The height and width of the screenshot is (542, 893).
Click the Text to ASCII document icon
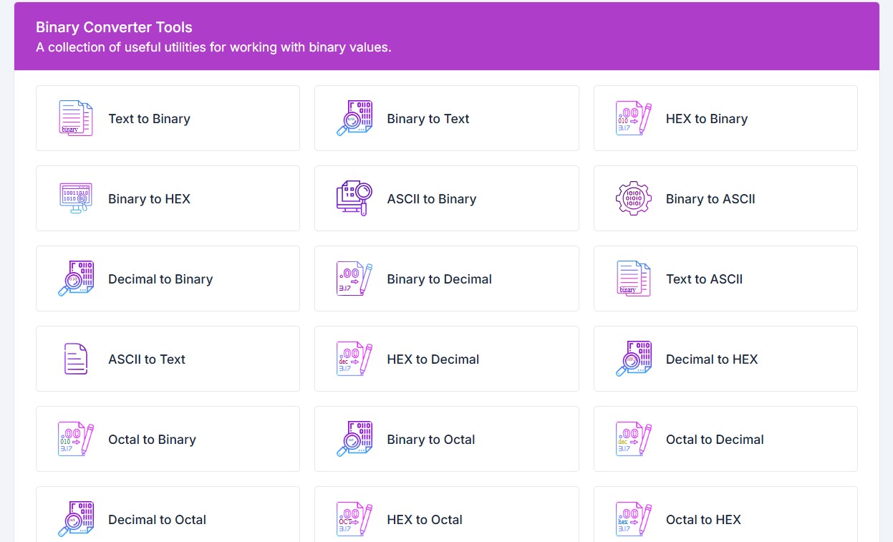tap(634, 279)
